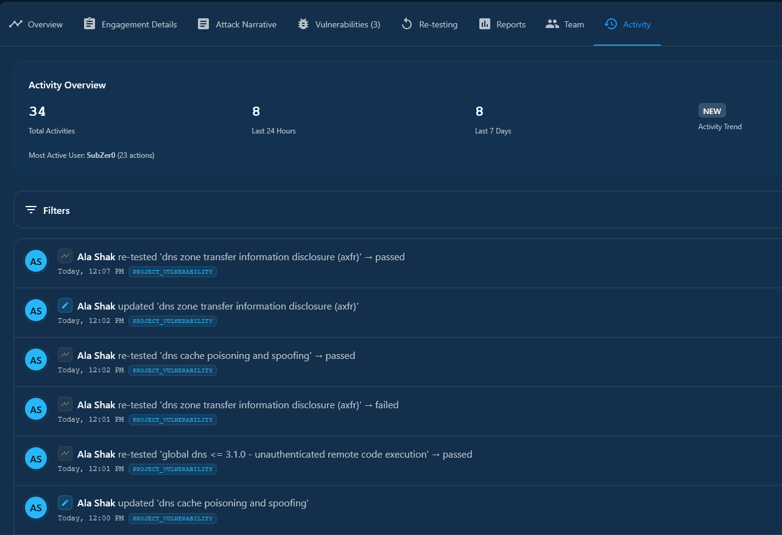Click the Team people icon
782x535 pixels.
pos(552,24)
